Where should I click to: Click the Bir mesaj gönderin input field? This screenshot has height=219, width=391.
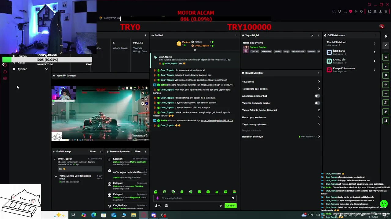(195, 198)
